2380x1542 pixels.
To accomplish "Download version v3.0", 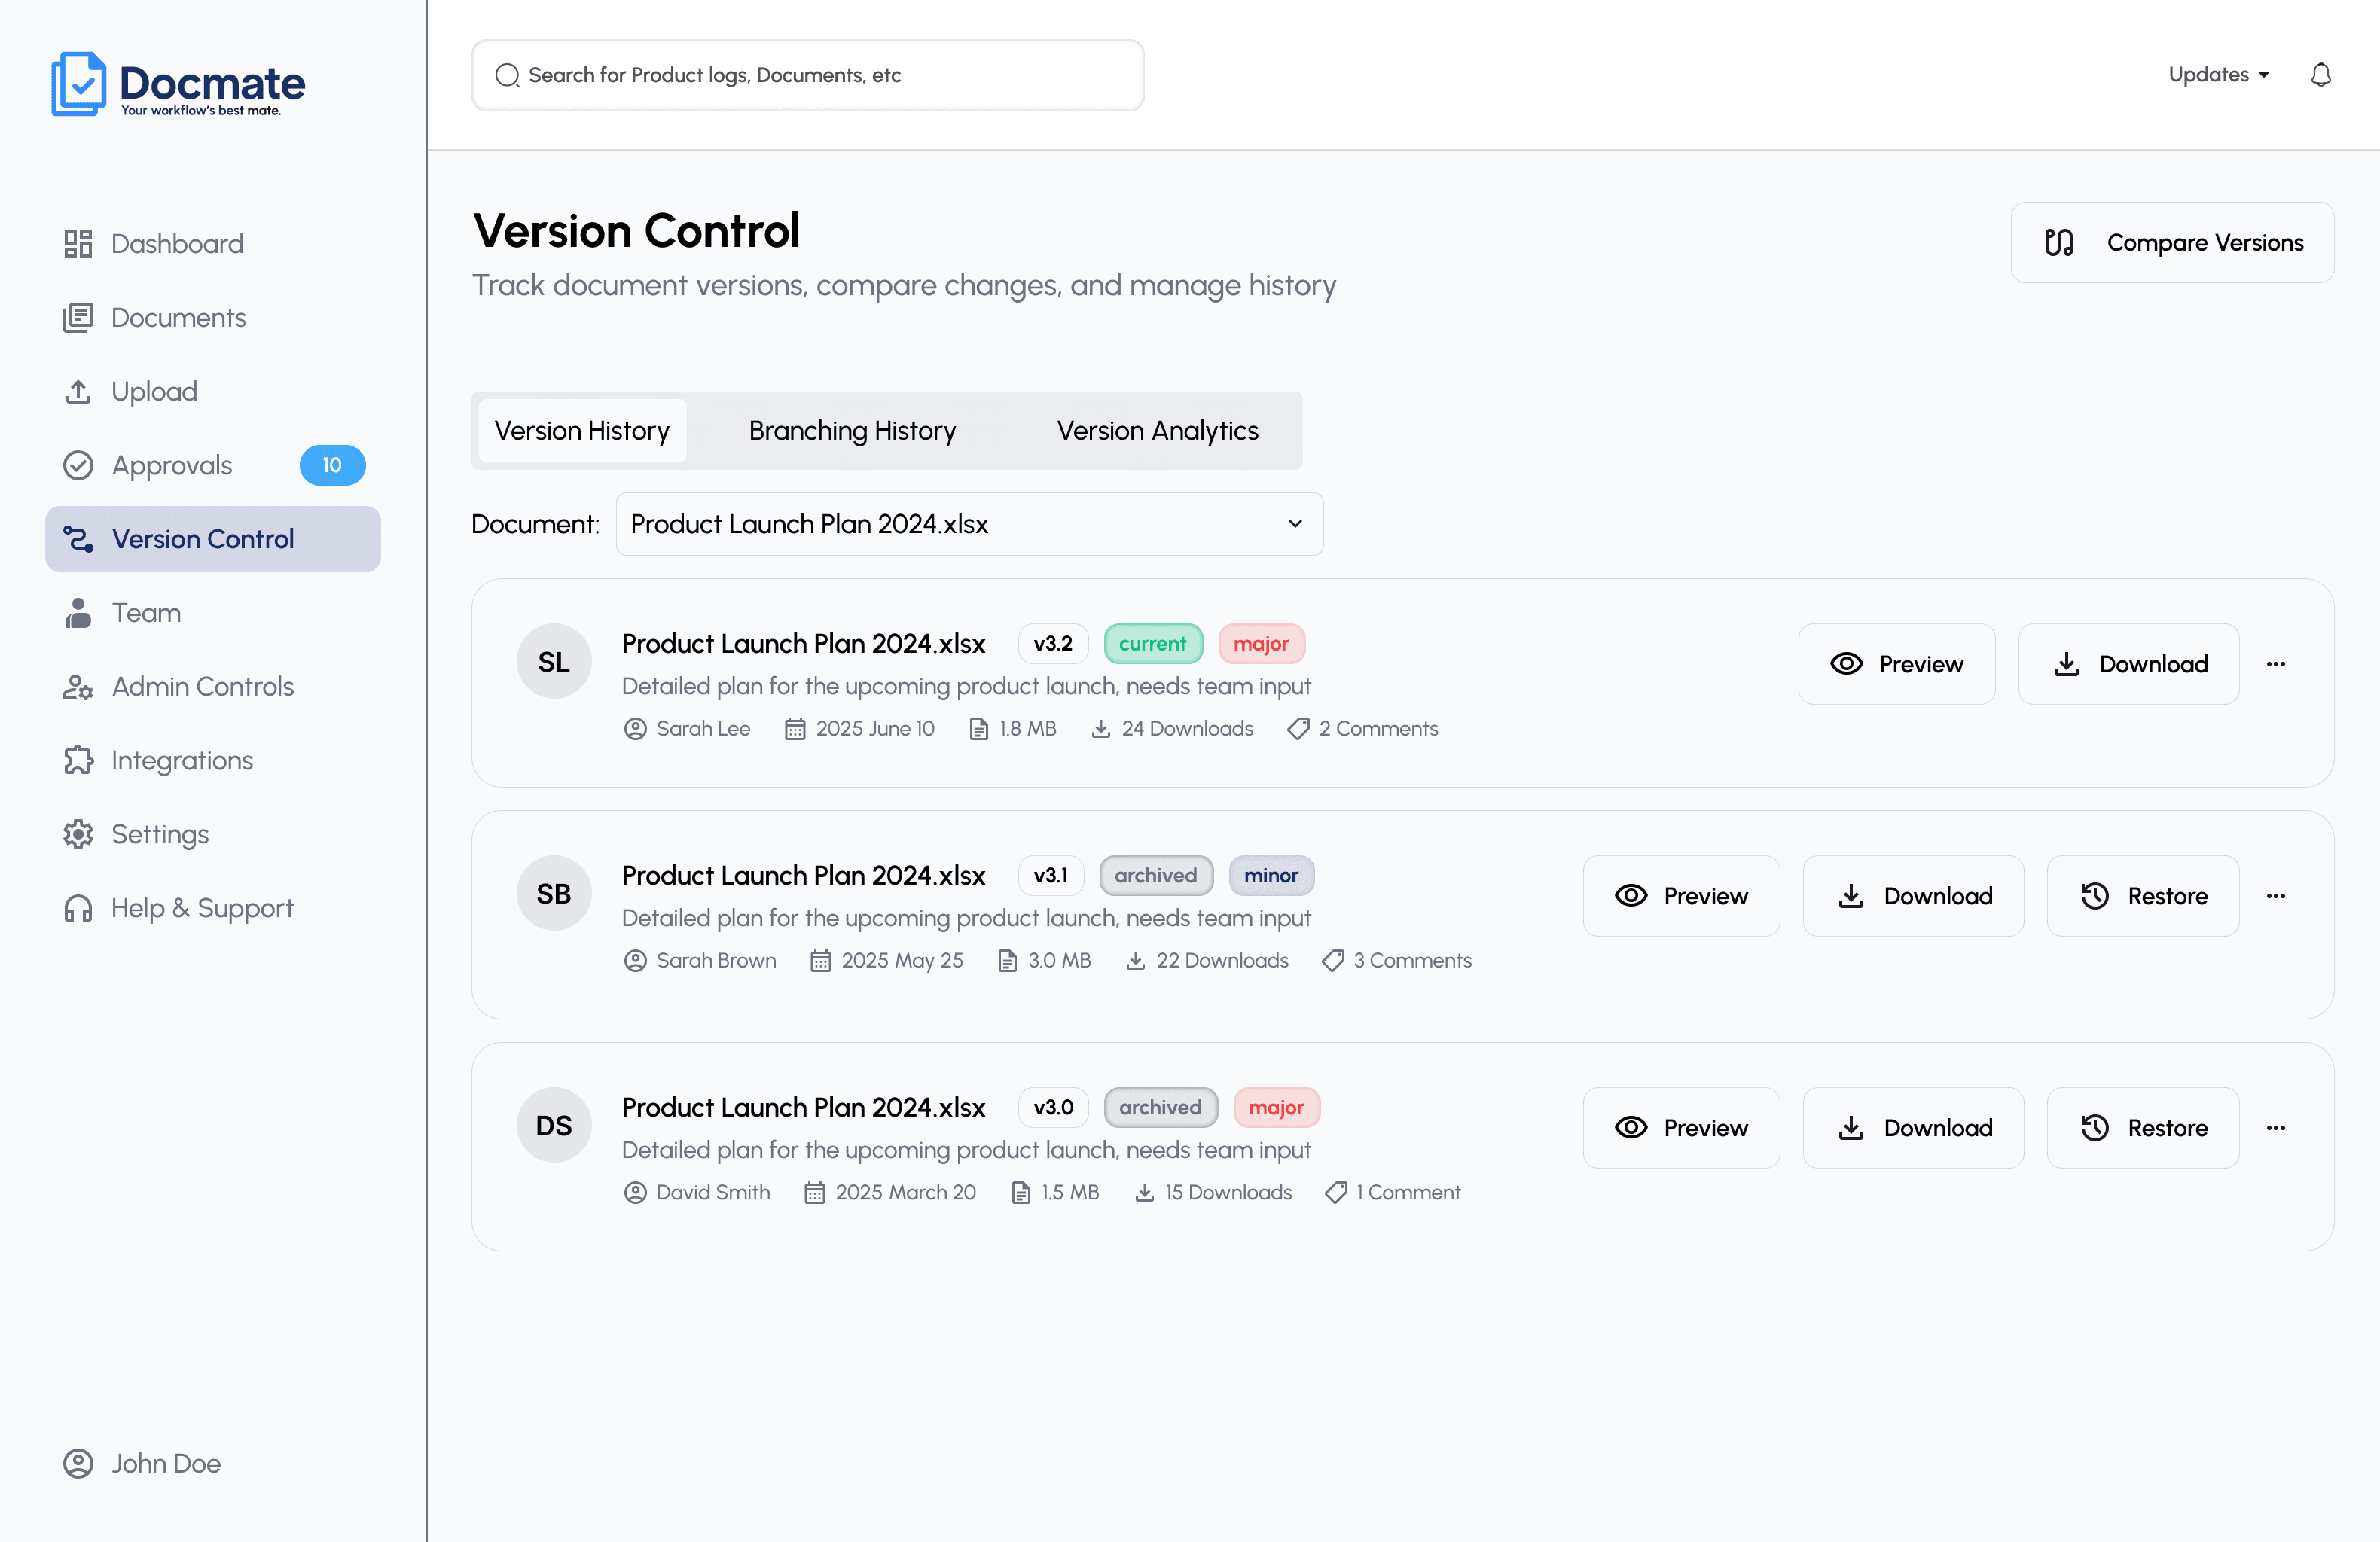I will coord(1913,1128).
